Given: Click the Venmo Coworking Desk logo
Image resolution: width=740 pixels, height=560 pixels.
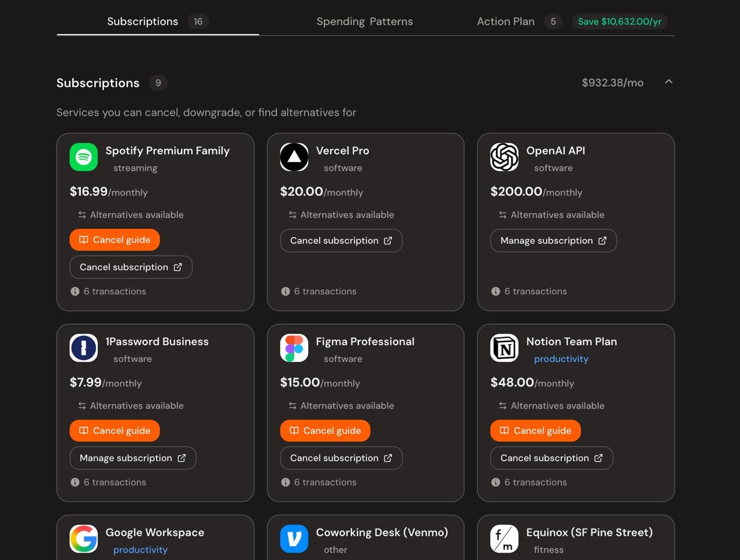Looking at the screenshot, I should click(x=294, y=539).
